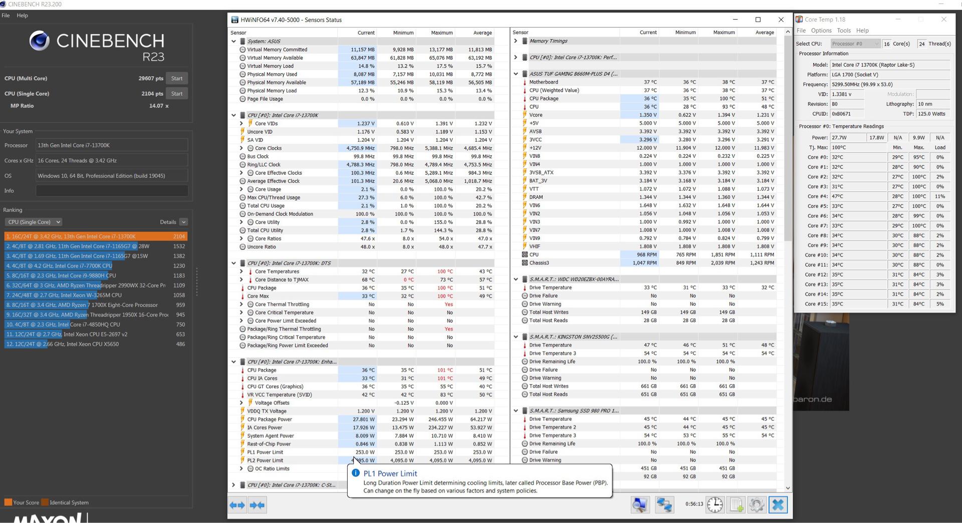Click the clock icon beside Bus Clock
This screenshot has width=962, height=523.
coord(243,156)
